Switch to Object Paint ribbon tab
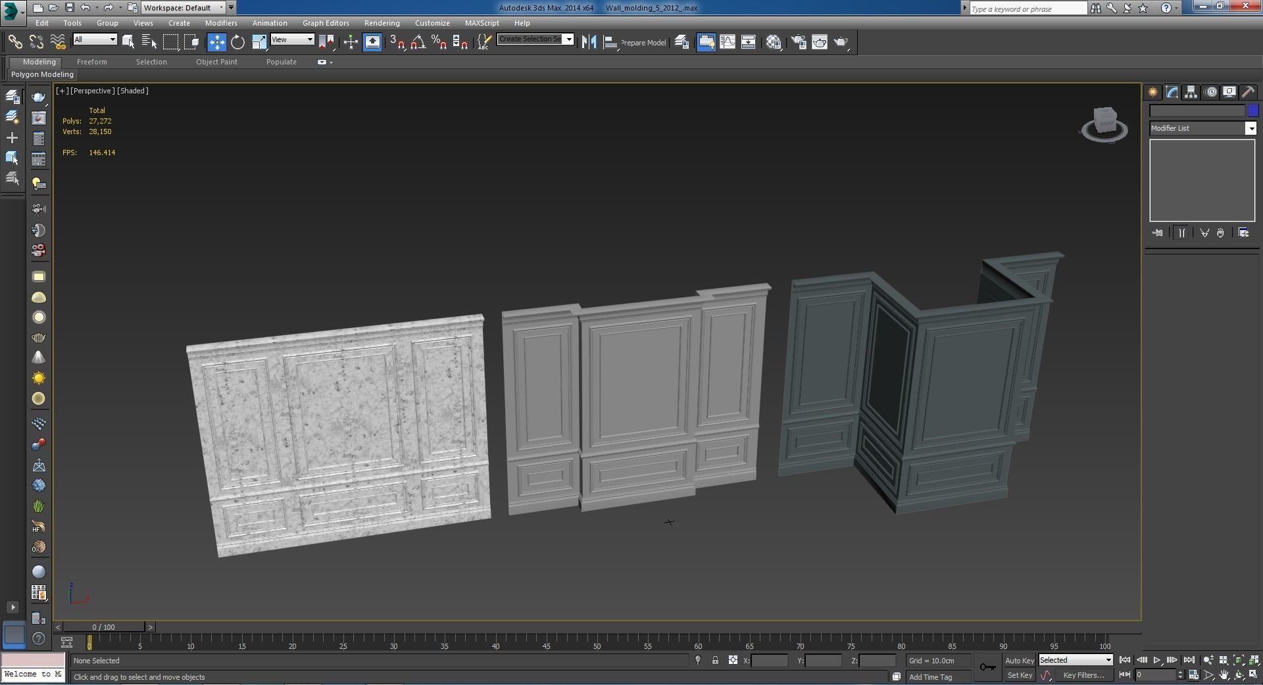The width and height of the screenshot is (1263, 685). coord(216,62)
